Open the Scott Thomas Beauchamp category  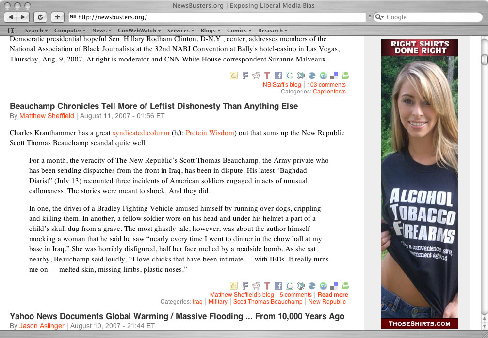pos(268,302)
